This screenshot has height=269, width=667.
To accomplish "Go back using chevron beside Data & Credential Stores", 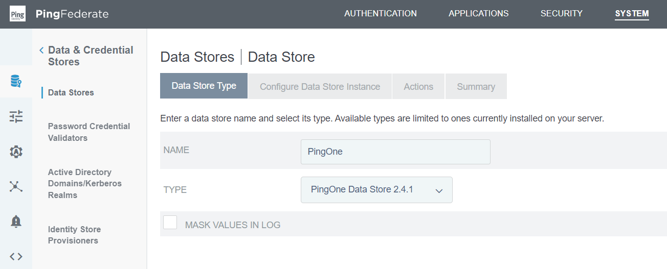I will click(x=41, y=50).
